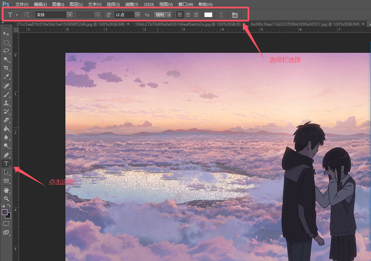
Task: Toggle the Character and Paragraph panels
Action: pos(235,15)
